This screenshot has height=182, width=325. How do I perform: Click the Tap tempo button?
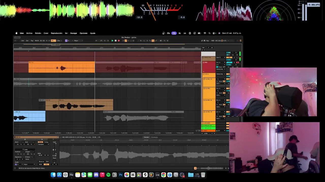tap(32, 41)
